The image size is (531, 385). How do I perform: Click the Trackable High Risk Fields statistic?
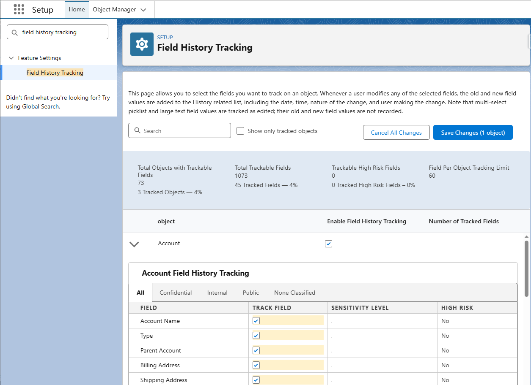(373, 176)
